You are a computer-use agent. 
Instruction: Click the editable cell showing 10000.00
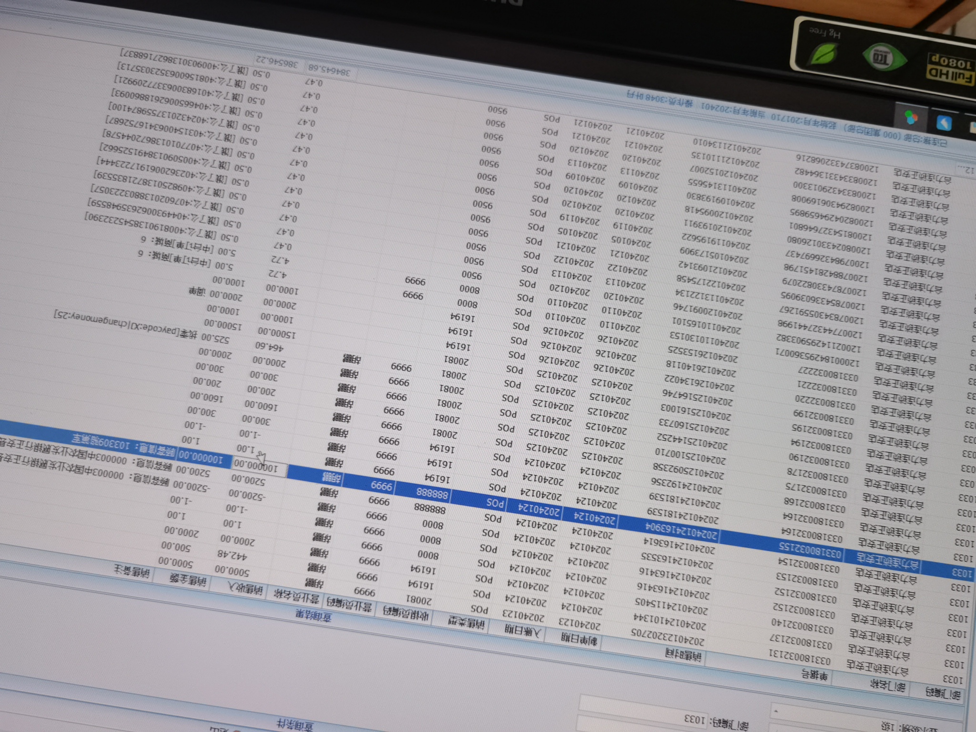click(260, 466)
